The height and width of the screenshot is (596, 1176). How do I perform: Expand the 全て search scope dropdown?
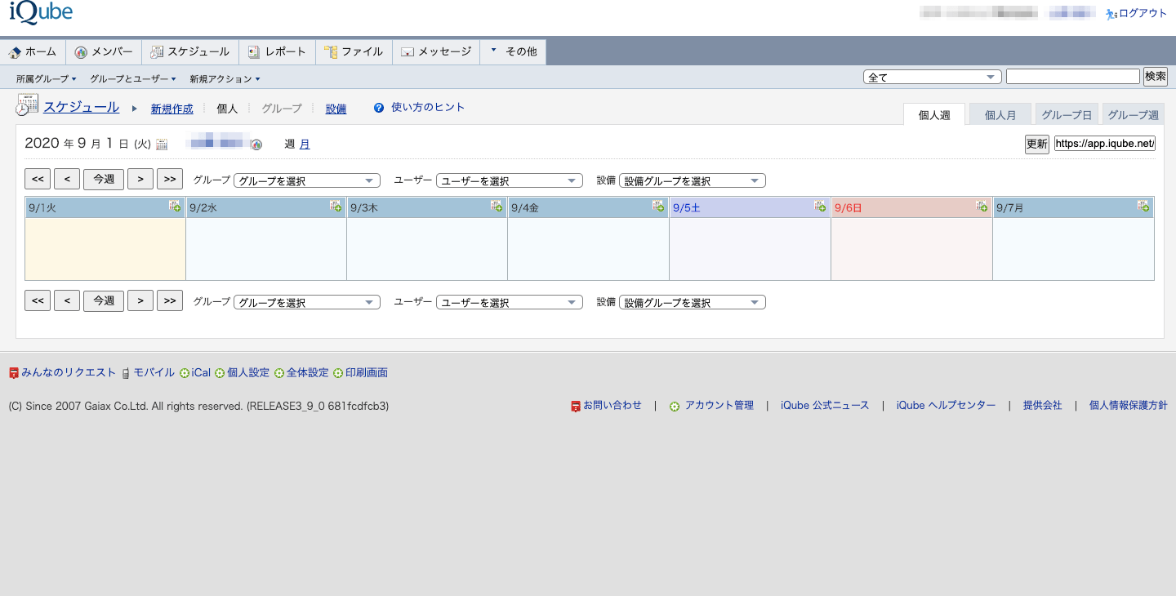coord(932,77)
